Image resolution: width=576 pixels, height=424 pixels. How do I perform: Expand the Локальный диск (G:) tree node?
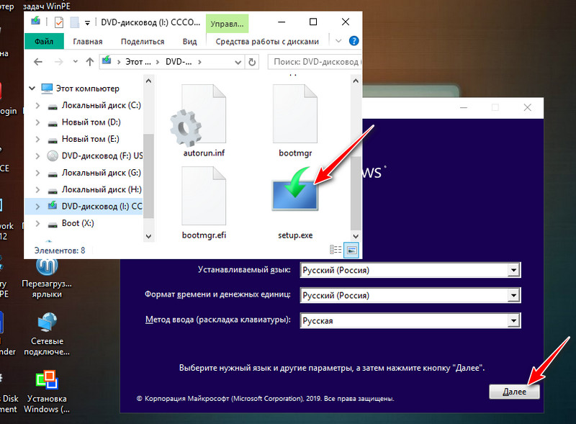37,173
